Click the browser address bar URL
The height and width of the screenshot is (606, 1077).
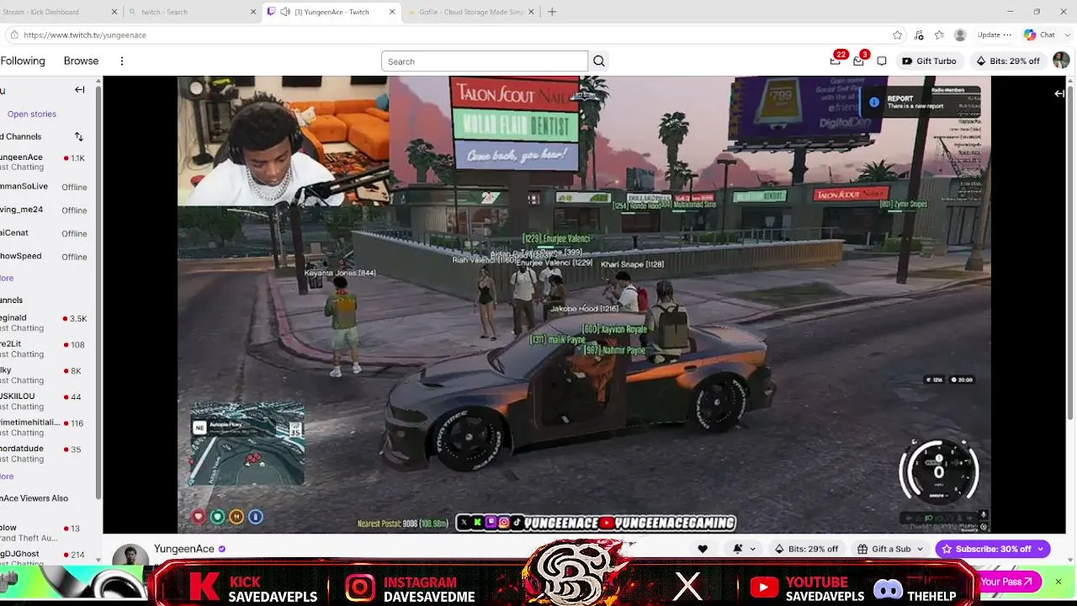[x=85, y=35]
